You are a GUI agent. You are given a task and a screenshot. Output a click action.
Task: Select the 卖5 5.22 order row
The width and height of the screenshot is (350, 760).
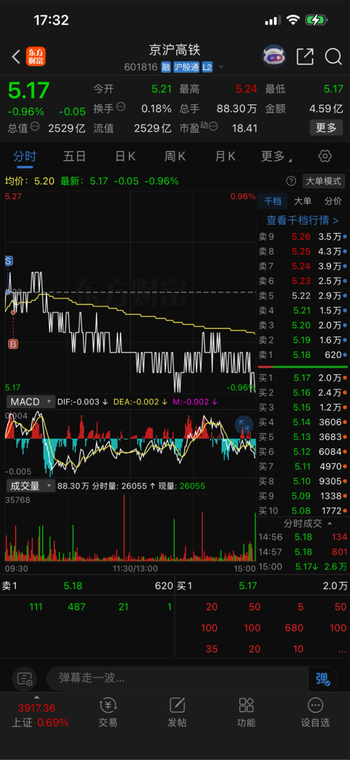point(303,296)
